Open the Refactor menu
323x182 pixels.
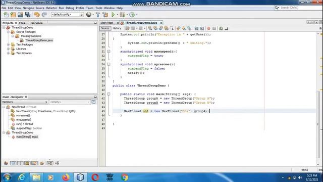[x=51, y=8]
